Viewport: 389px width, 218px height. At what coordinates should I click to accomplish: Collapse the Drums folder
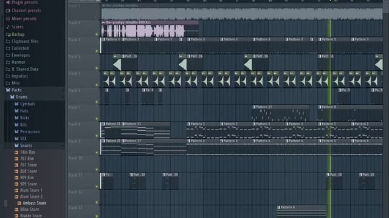12,97
